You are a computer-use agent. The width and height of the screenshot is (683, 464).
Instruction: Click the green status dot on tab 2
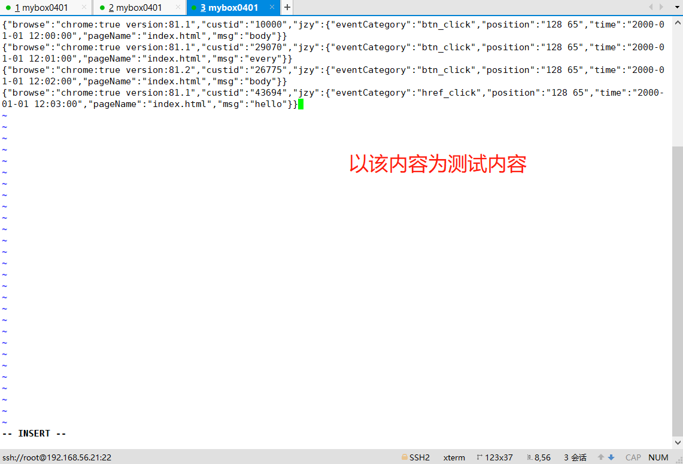click(102, 8)
